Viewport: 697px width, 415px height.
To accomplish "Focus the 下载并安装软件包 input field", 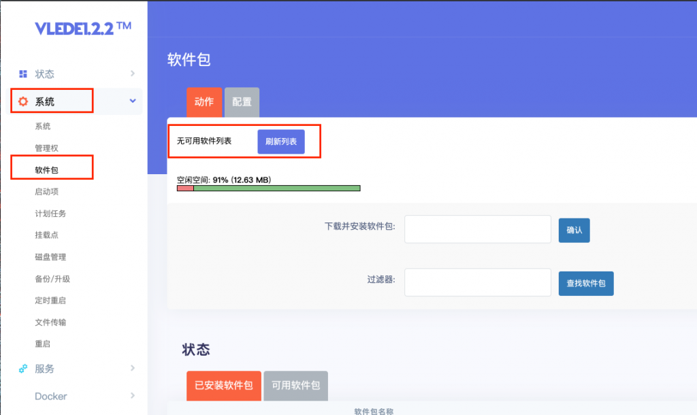I will 477,229.
